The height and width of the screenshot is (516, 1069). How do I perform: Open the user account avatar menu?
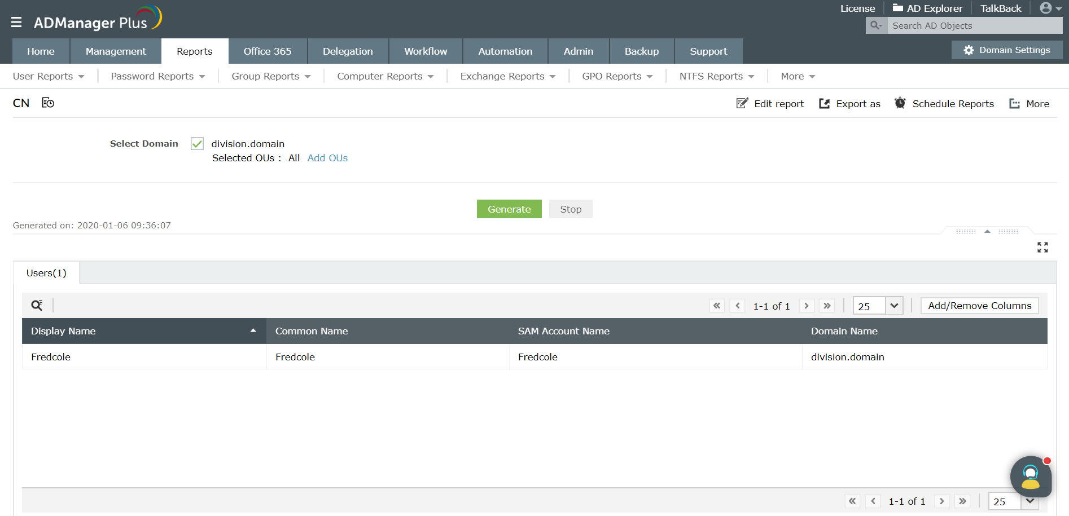coord(1050,8)
